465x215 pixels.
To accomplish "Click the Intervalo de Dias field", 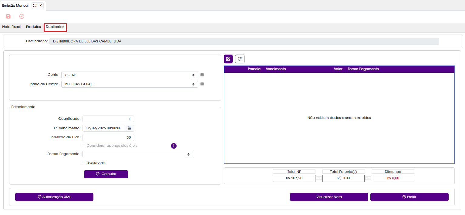I will coord(108,137).
